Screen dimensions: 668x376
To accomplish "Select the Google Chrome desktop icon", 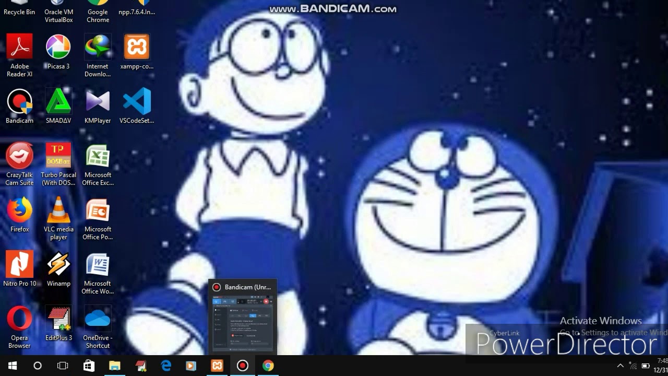I will coord(98,11).
